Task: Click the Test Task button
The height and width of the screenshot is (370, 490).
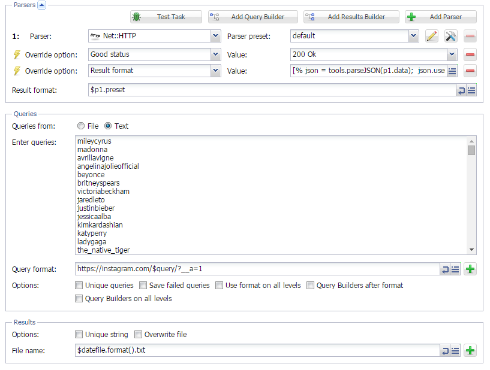Action: click(166, 17)
